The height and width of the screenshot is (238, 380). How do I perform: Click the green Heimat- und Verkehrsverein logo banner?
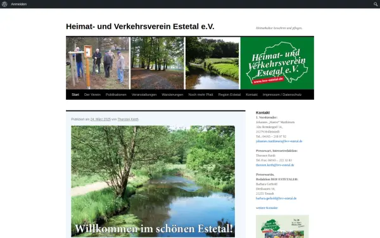pos(277,63)
